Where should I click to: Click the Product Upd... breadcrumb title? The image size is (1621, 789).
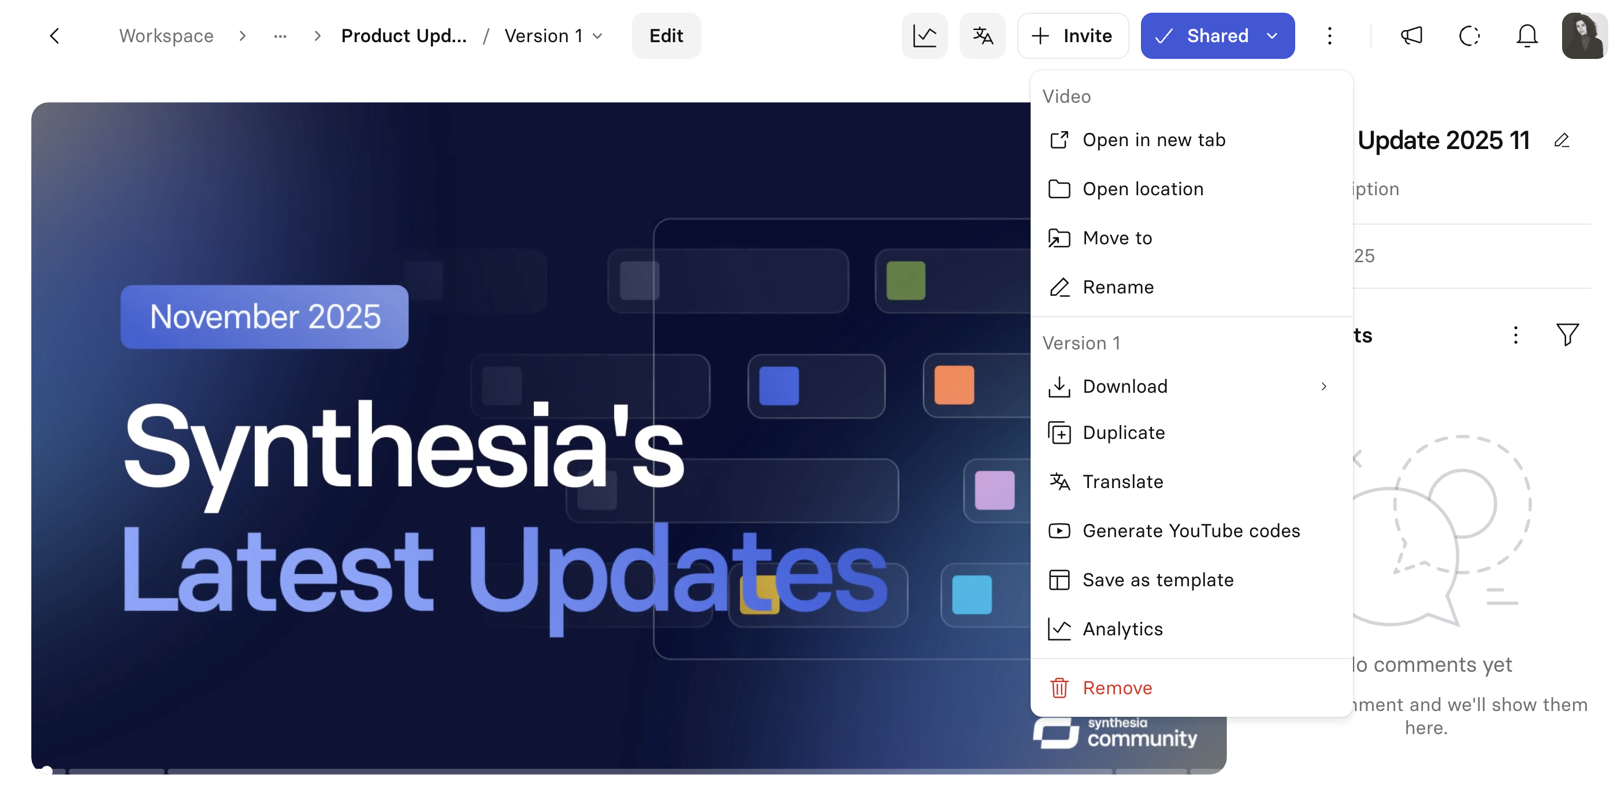(x=403, y=36)
